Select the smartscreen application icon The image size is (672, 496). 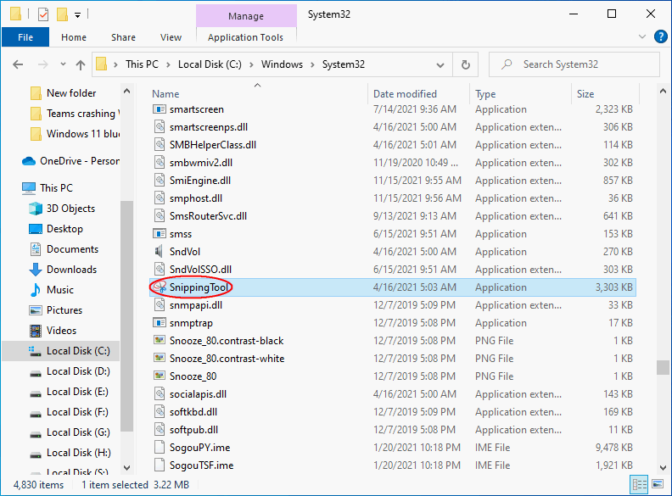pyautogui.click(x=160, y=109)
